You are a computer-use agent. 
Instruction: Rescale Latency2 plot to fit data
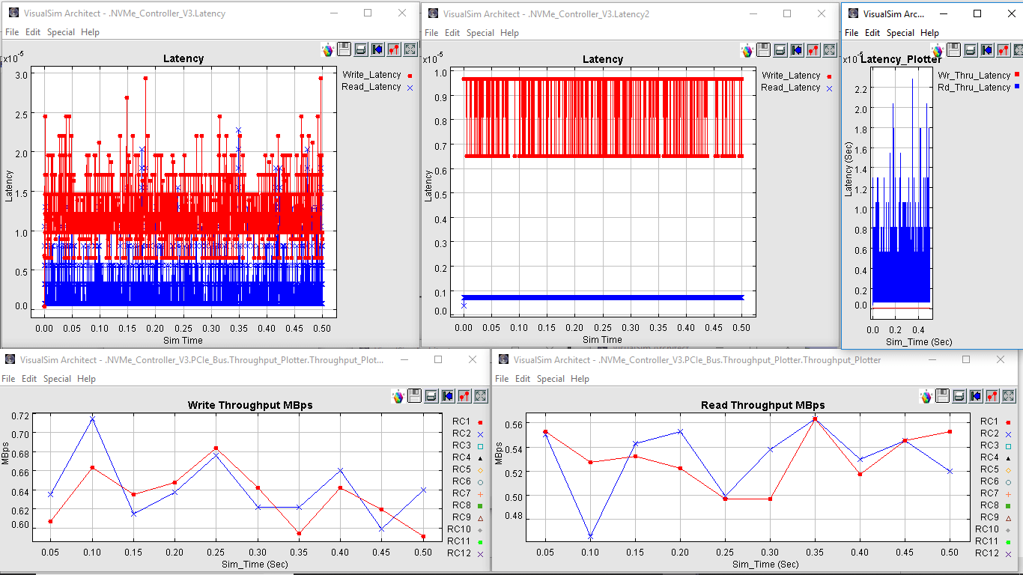click(x=830, y=49)
